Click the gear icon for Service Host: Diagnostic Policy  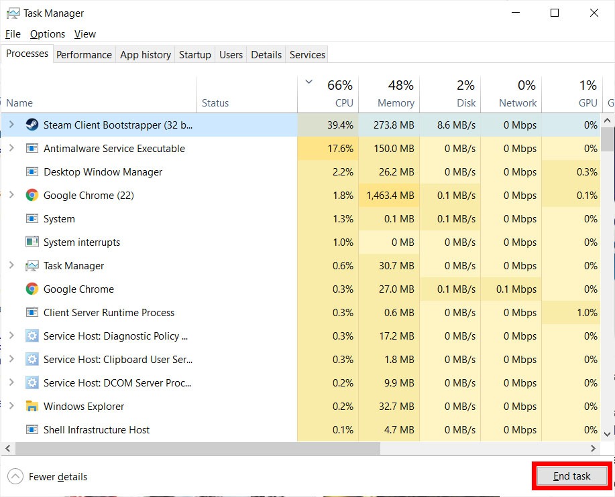[x=32, y=336]
